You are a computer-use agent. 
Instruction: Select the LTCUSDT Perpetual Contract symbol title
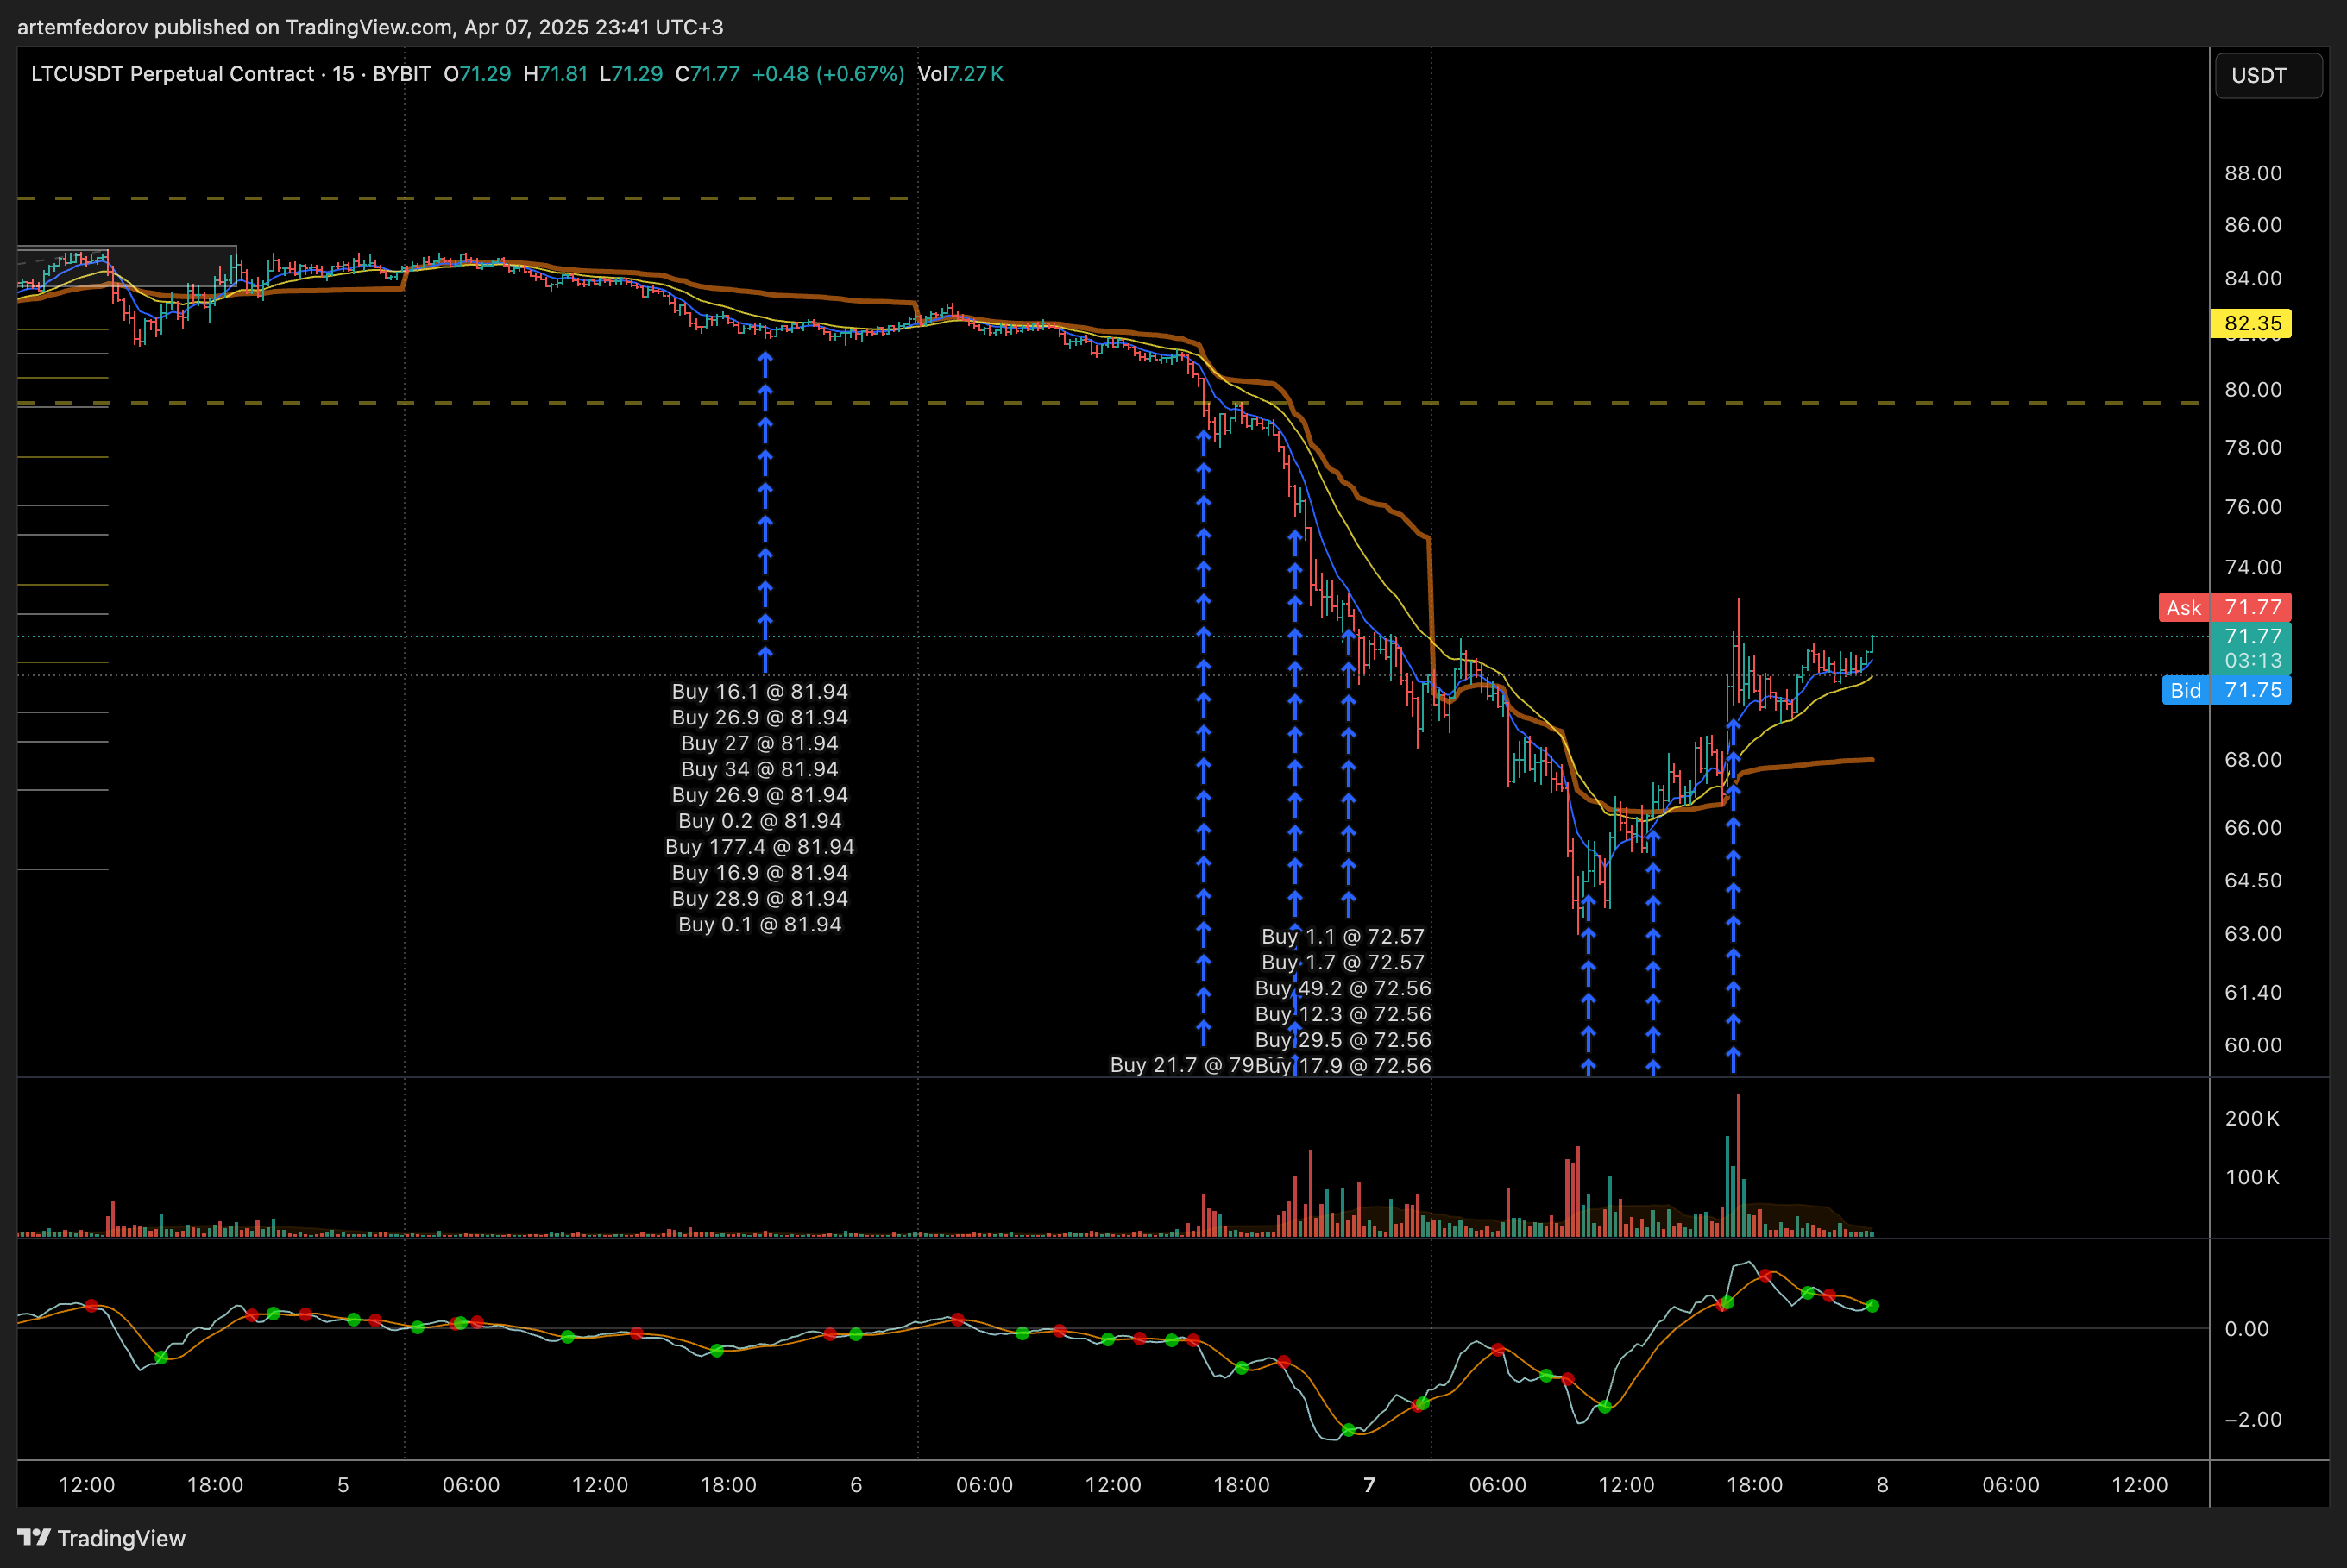point(173,74)
